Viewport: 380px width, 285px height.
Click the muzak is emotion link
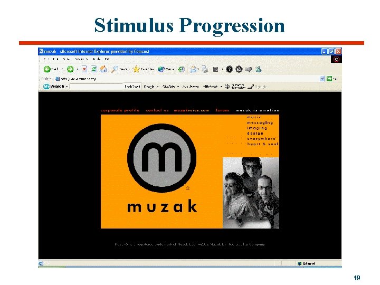click(258, 110)
